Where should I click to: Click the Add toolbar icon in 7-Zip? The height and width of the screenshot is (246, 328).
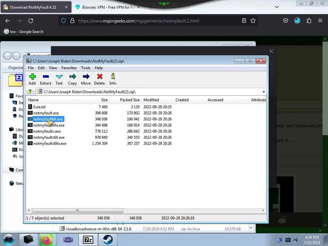click(32, 79)
